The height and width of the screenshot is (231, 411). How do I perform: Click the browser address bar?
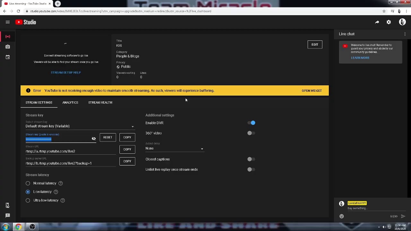[202, 11]
